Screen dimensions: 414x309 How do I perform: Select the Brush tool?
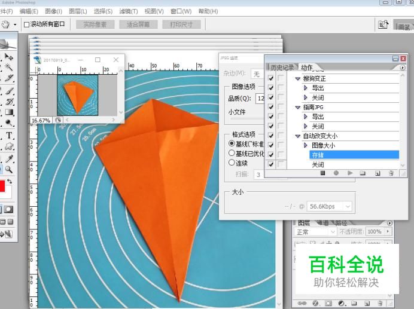9,91
